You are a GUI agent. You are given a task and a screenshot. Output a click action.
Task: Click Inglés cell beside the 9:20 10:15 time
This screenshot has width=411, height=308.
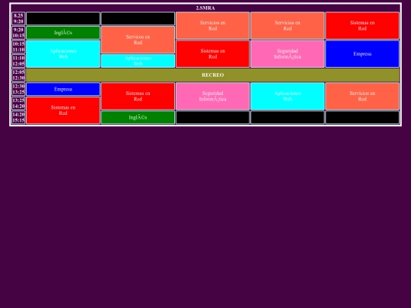point(63,33)
